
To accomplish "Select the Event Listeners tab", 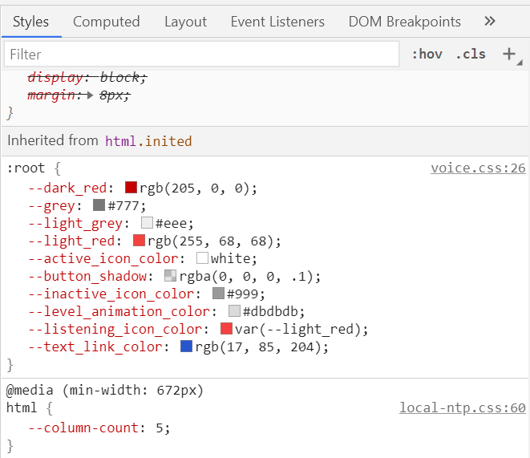I will [277, 22].
